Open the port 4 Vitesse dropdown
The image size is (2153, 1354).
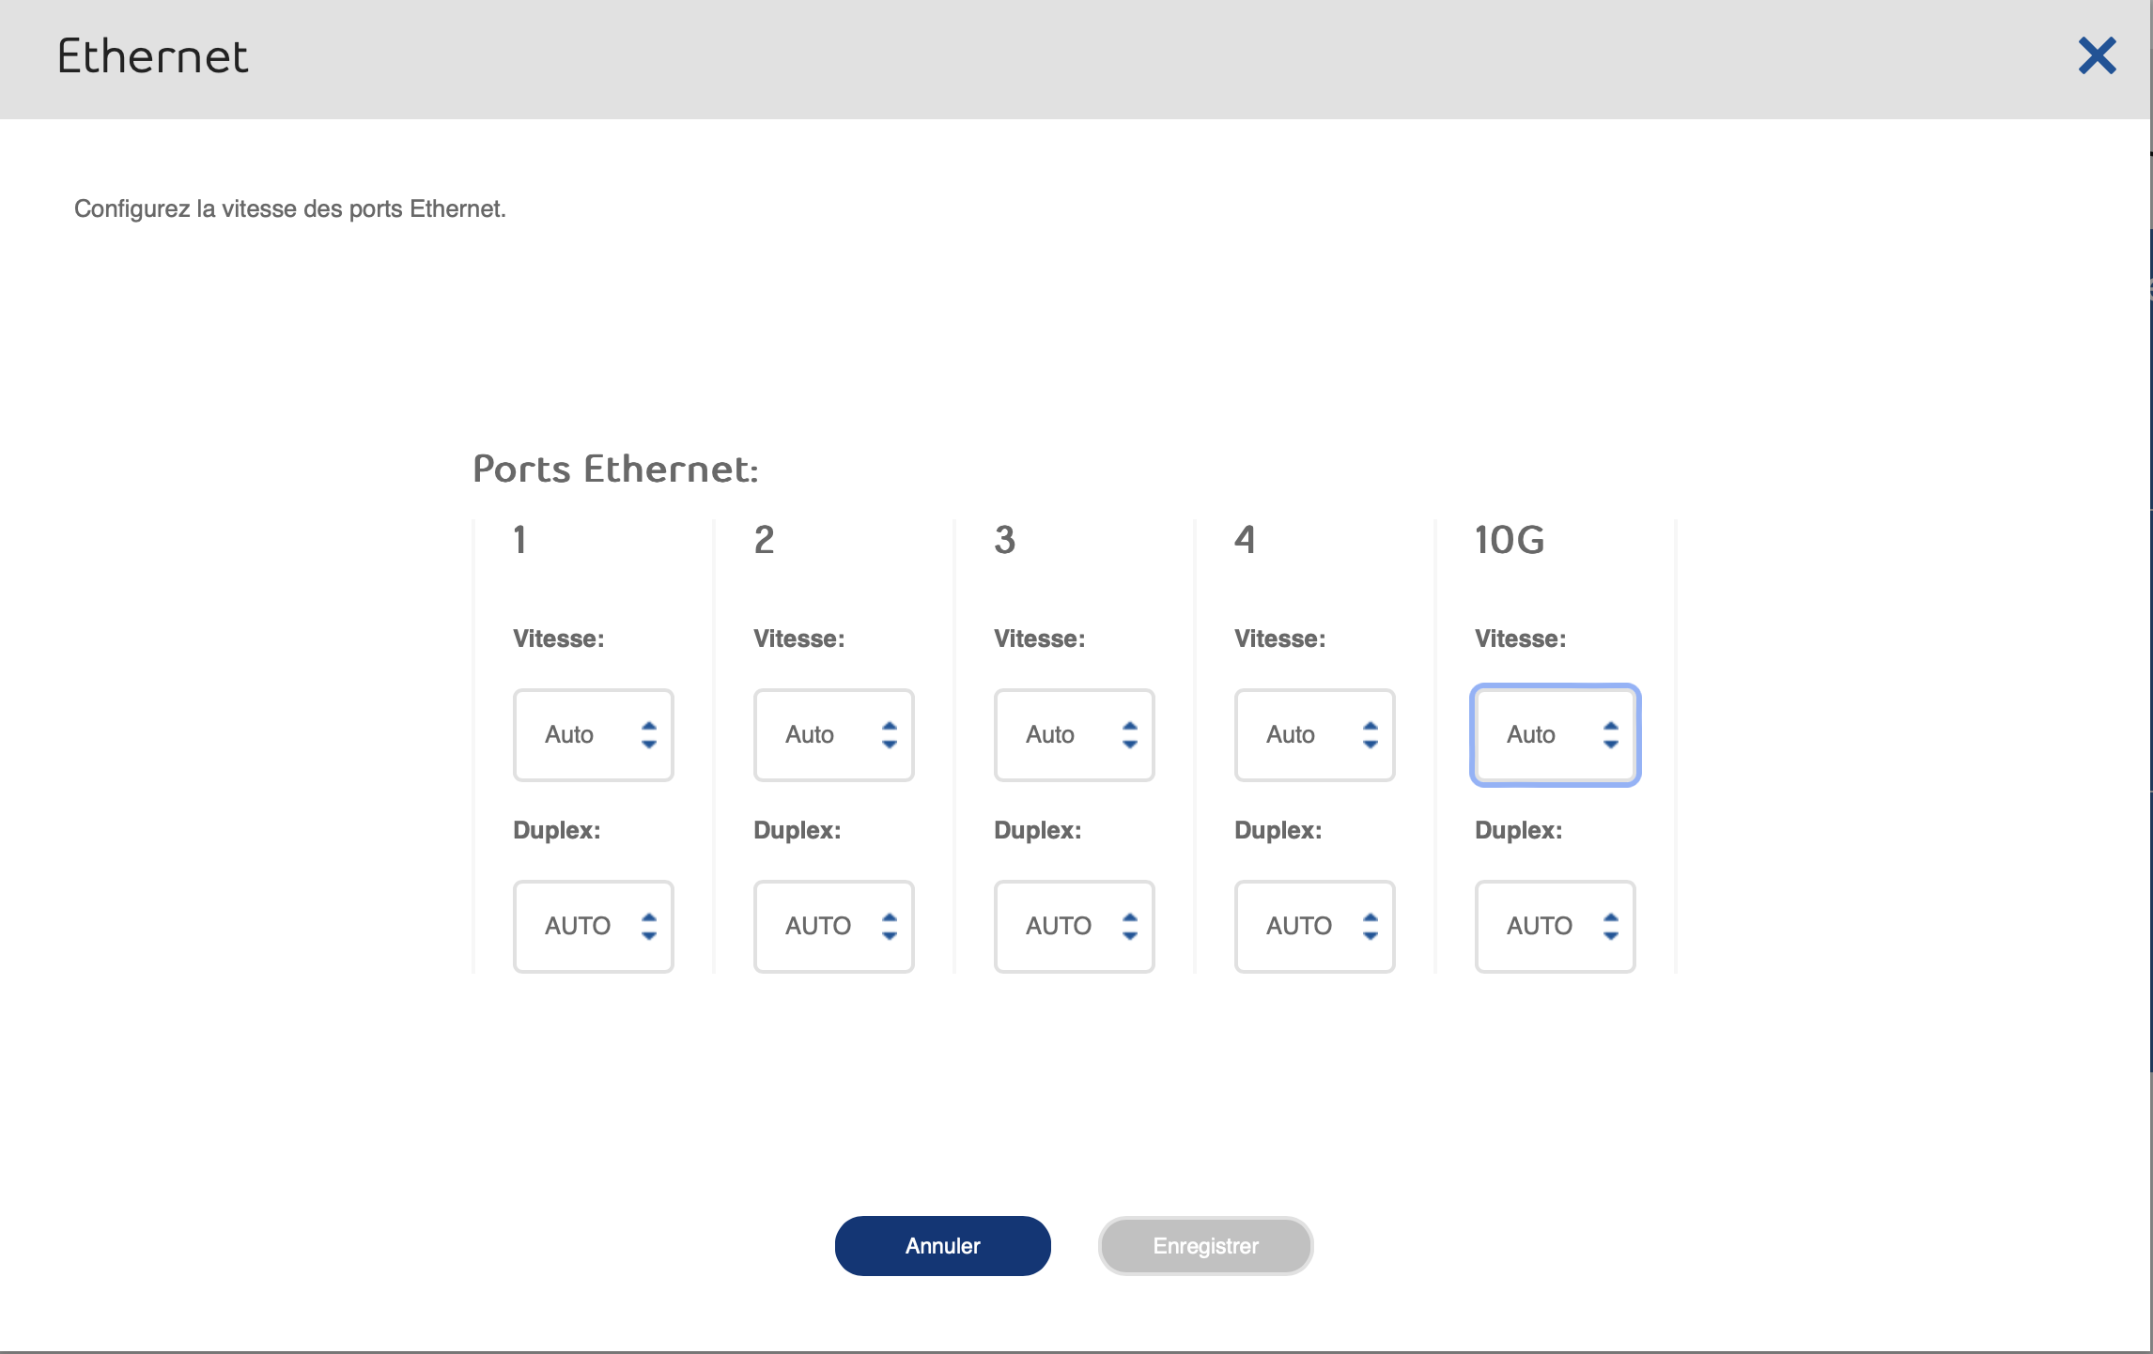1305,735
